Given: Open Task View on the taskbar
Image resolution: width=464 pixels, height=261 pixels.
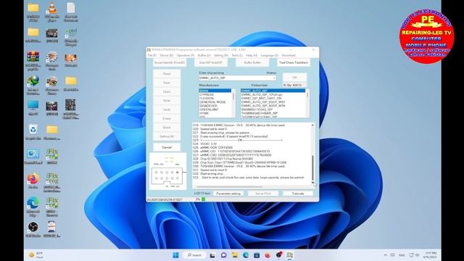Looking at the screenshot, I should pyautogui.click(x=212, y=255).
